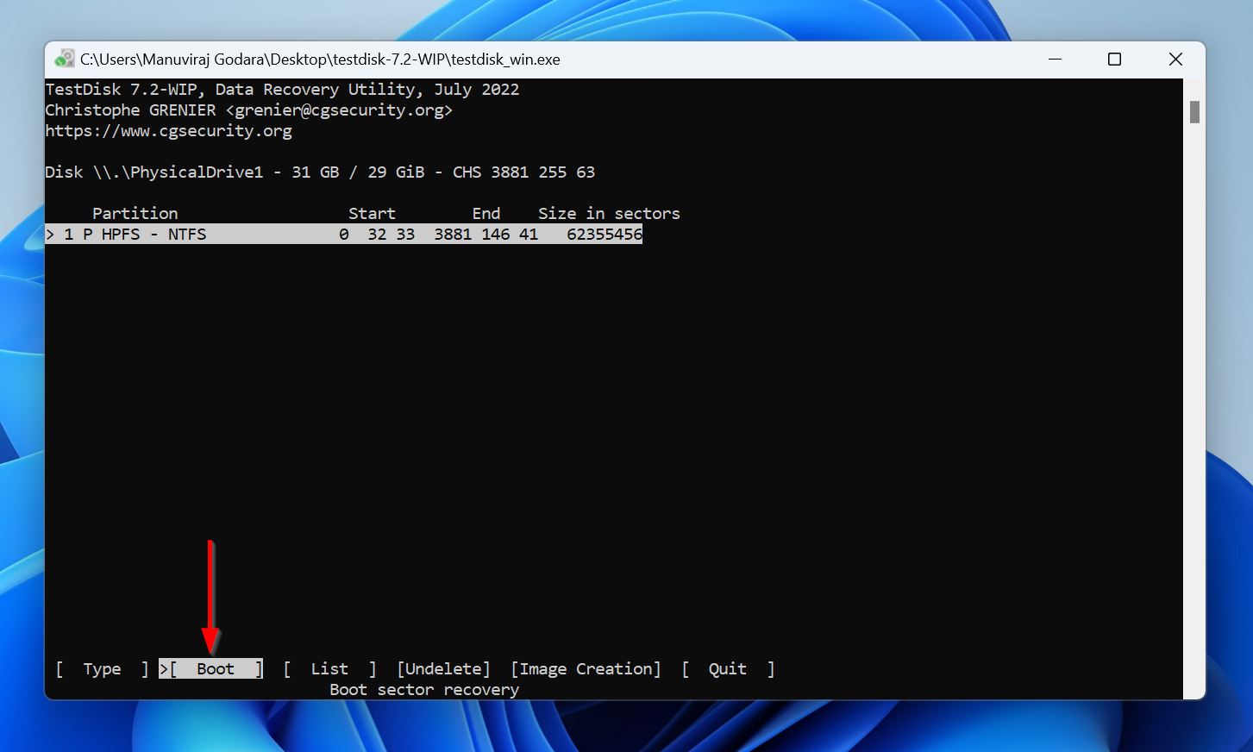
Task: Click the 'Boot sector recovery' hint text
Action: pyautogui.click(x=424, y=690)
